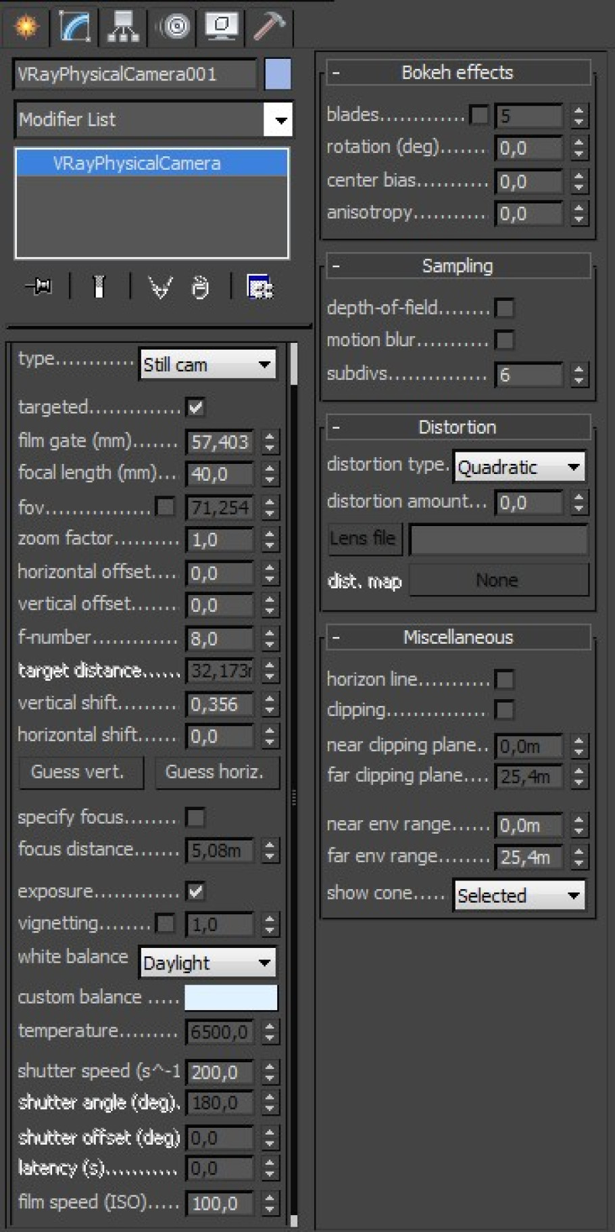Click the shutter speed value field

(220, 1072)
